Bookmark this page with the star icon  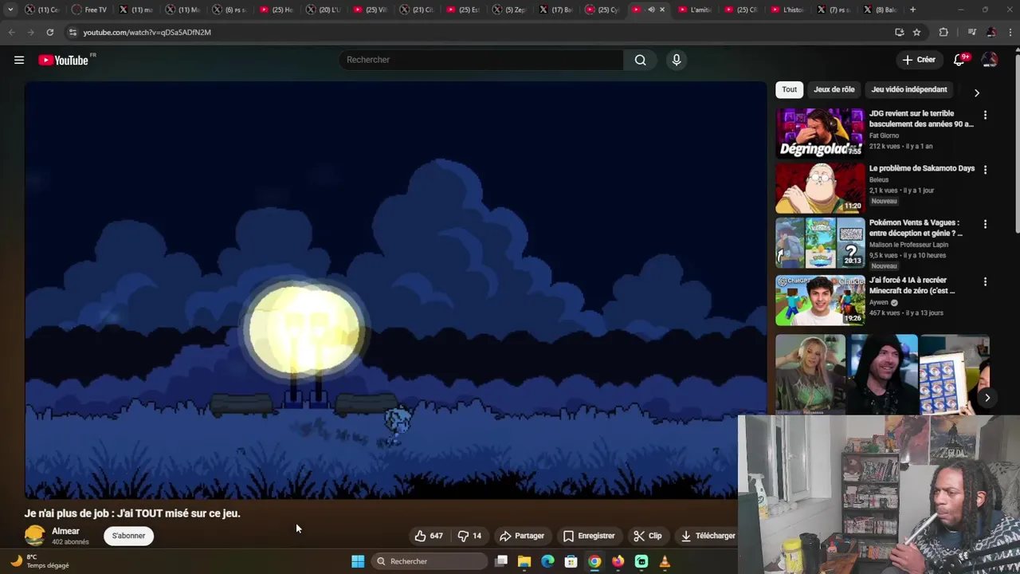916,32
